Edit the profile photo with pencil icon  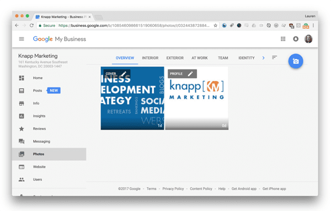[x=190, y=74]
